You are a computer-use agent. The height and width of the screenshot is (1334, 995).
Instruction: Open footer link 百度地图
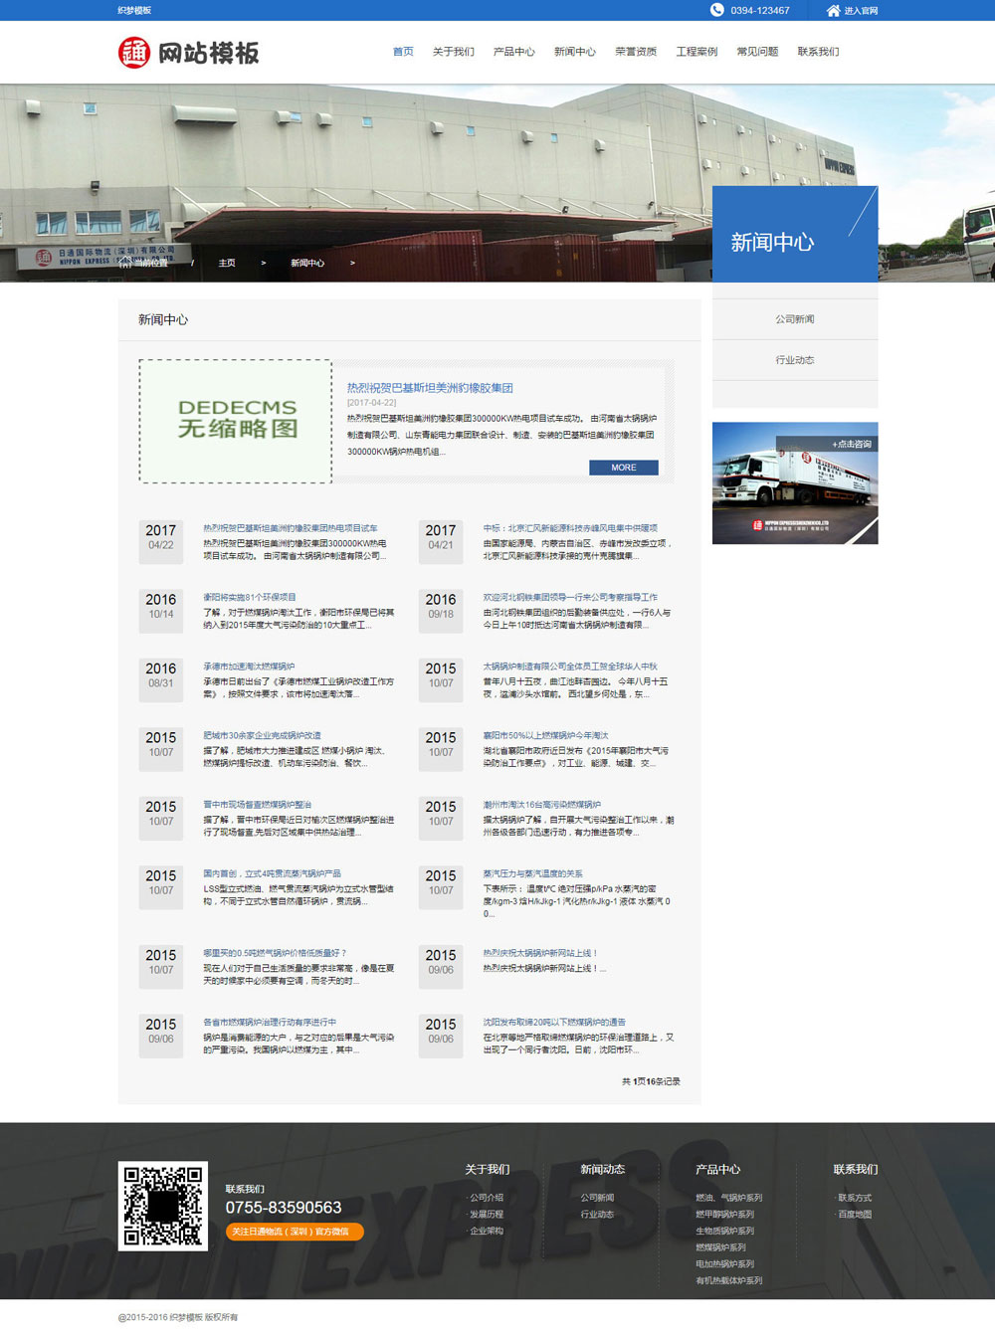click(x=855, y=1215)
